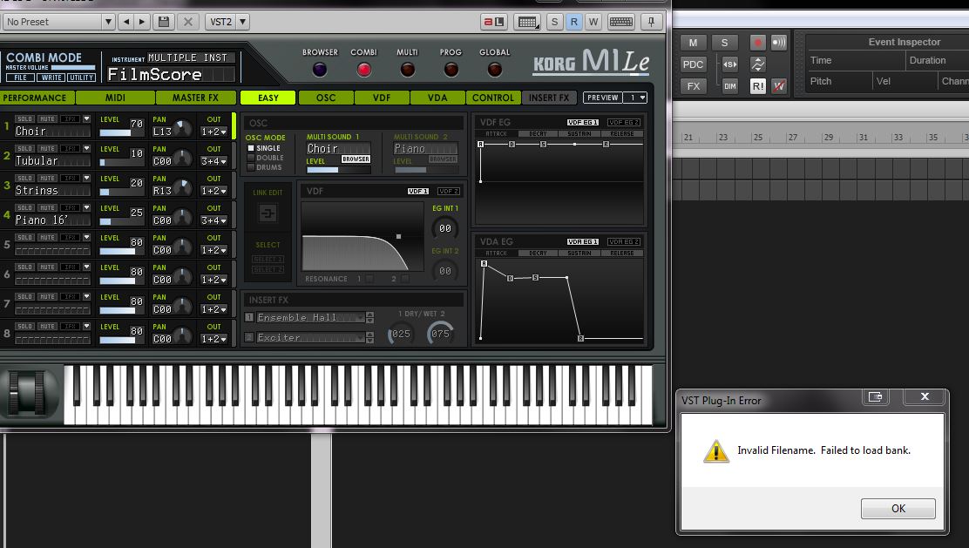This screenshot has width=969, height=548.
Task: Open output dropdown for timbre 2 Tubular
Action: (x=213, y=161)
